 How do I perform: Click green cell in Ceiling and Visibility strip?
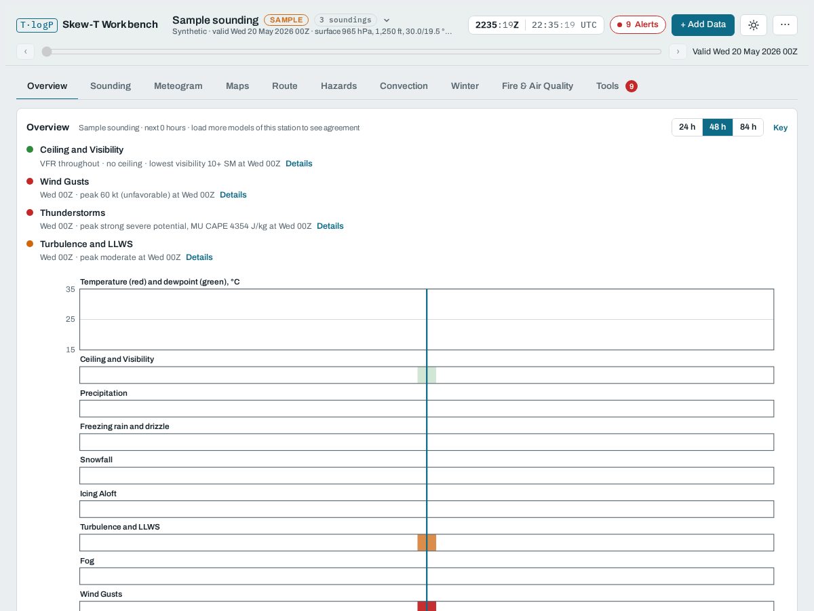[427, 375]
